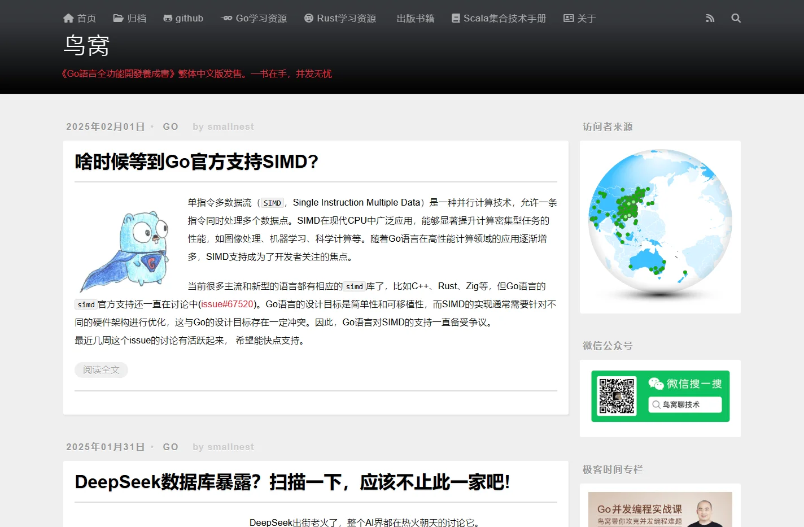Open the RSS feed icon
Image resolution: width=804 pixels, height=527 pixels.
(x=710, y=18)
